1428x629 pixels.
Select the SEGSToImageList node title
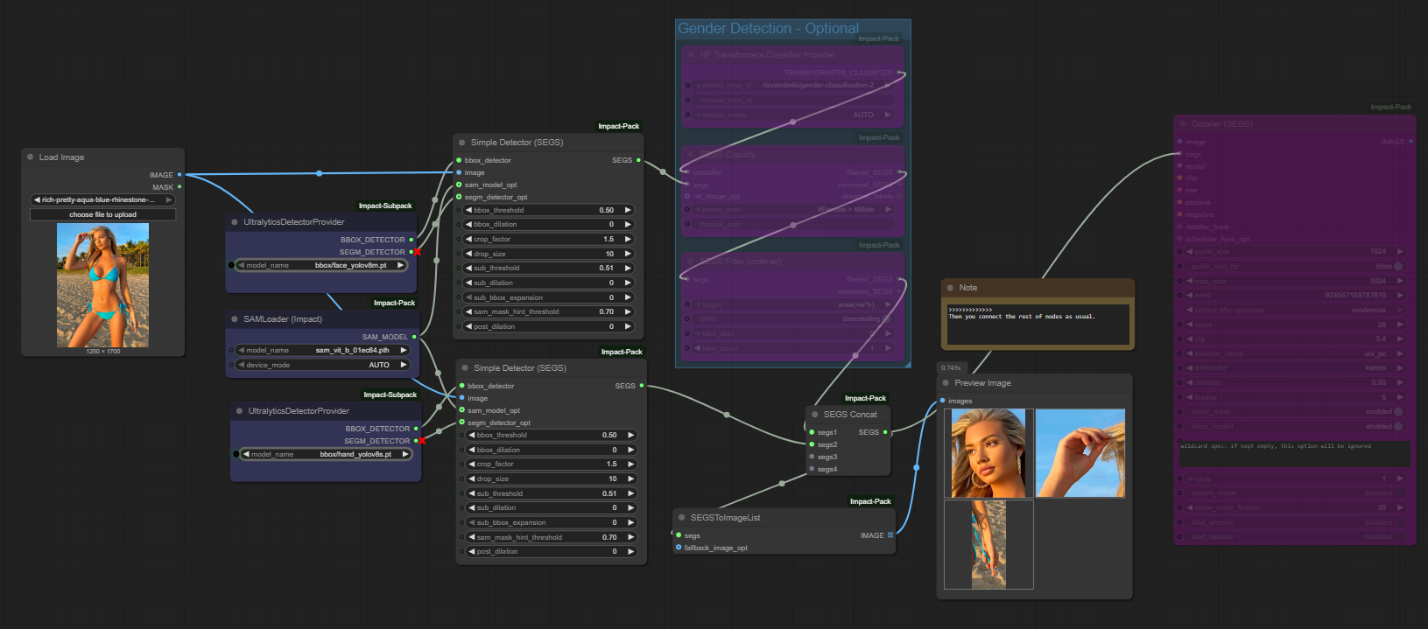pyautogui.click(x=725, y=518)
